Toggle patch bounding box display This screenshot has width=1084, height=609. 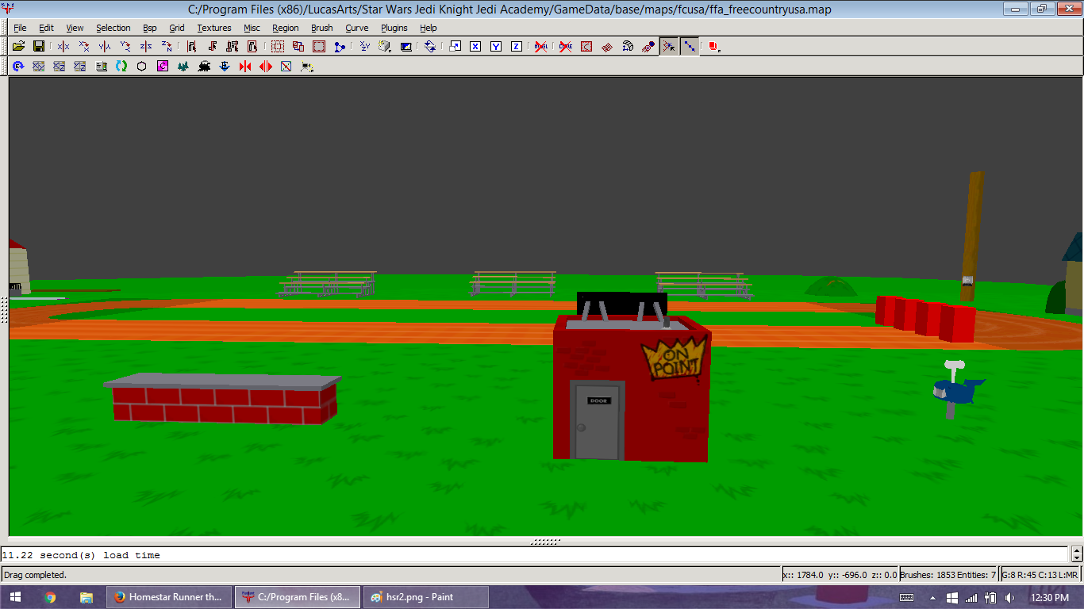586,47
